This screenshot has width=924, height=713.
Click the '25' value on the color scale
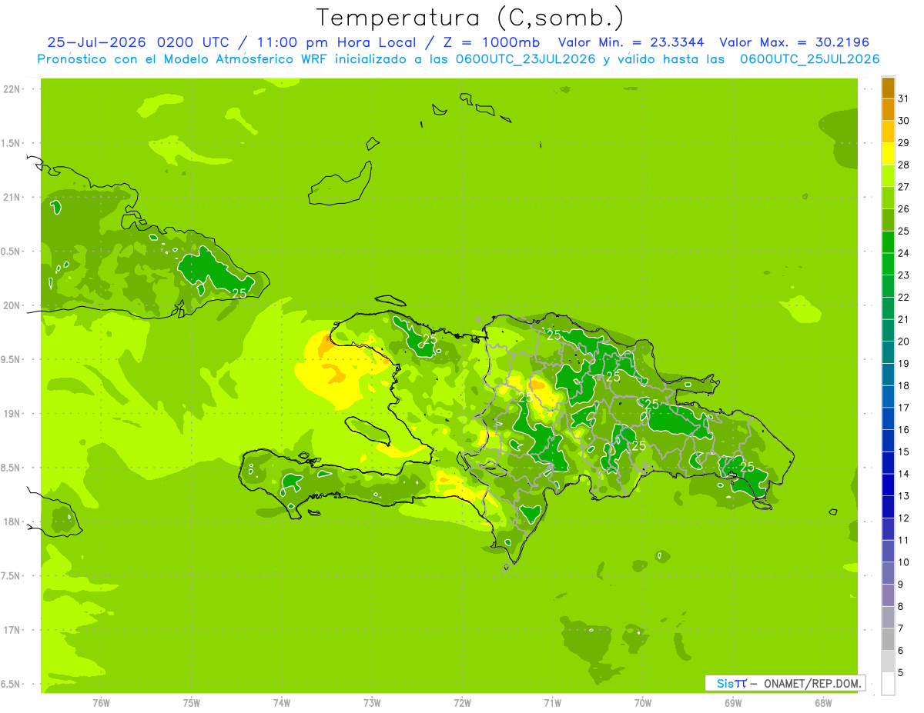[903, 231]
